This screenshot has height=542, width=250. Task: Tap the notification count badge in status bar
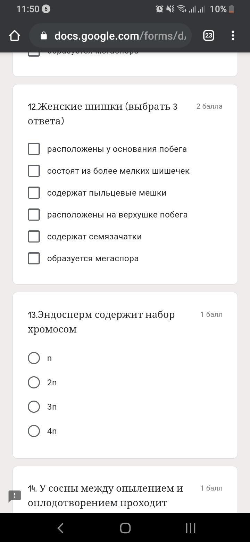click(46, 9)
